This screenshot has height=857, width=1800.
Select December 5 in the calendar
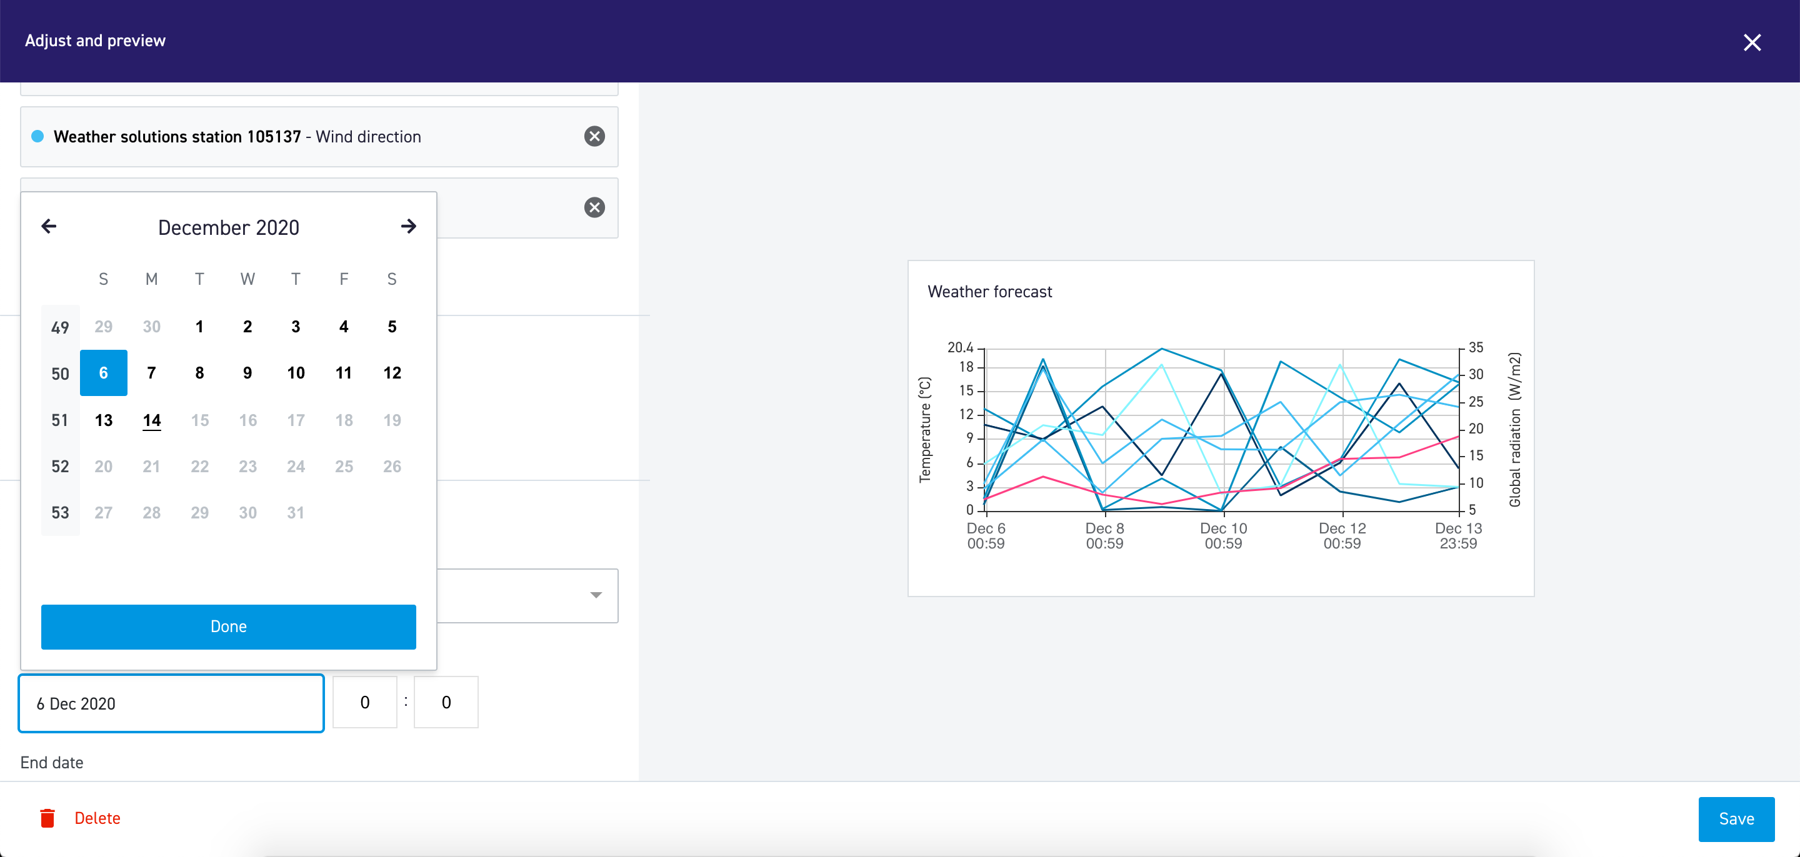[392, 327]
